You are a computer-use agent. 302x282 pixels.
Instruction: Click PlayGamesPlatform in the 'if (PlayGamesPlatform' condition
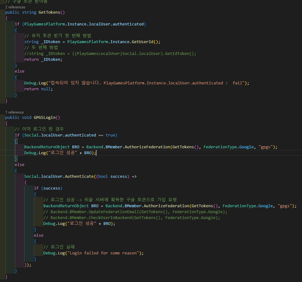[45, 24]
